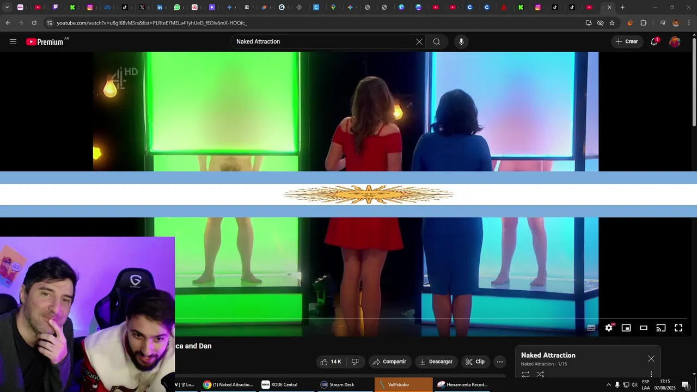This screenshot has height=392, width=697.
Task: Open Windows notification center
Action: tap(686, 384)
